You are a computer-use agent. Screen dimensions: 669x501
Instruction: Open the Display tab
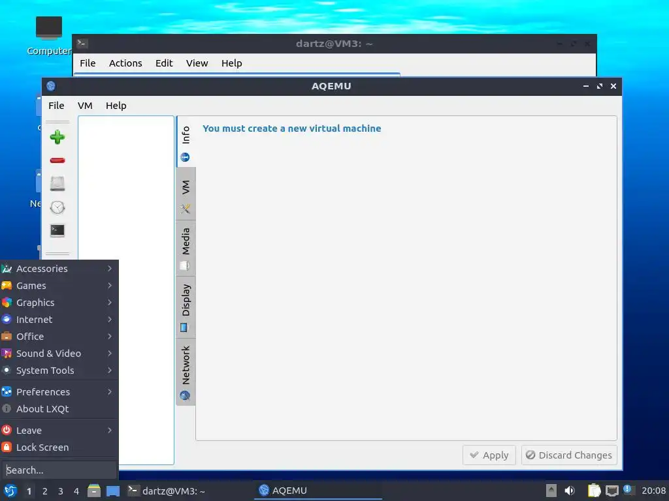(x=186, y=308)
